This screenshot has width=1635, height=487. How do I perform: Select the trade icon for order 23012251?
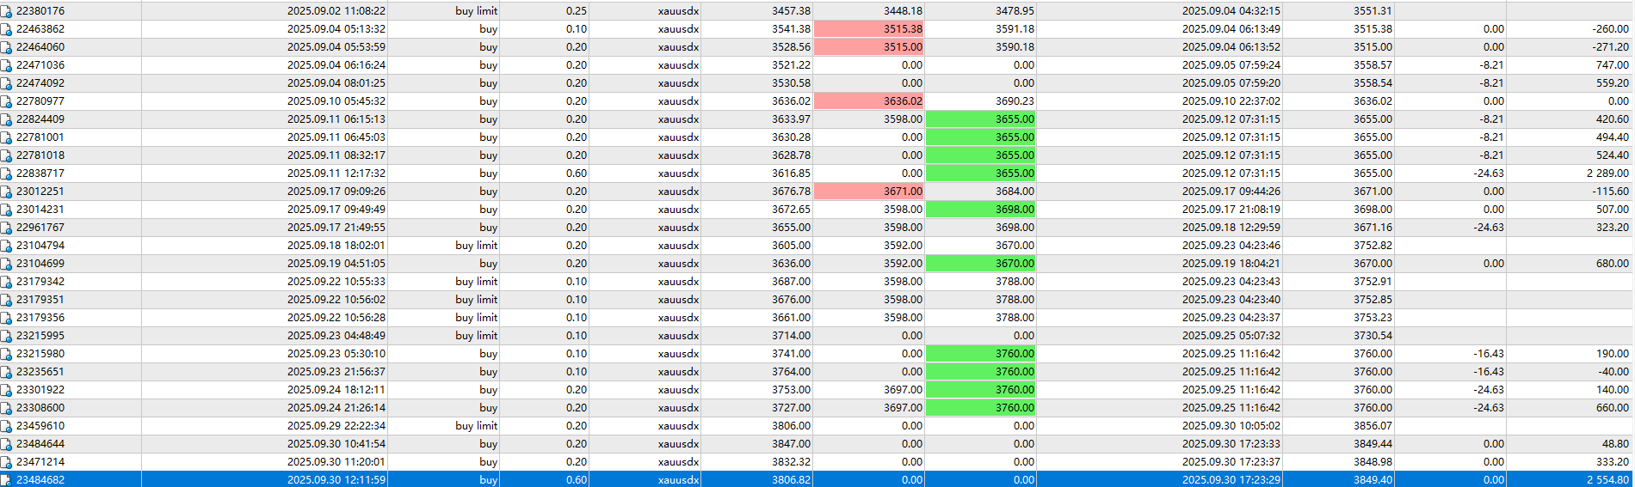coord(6,192)
